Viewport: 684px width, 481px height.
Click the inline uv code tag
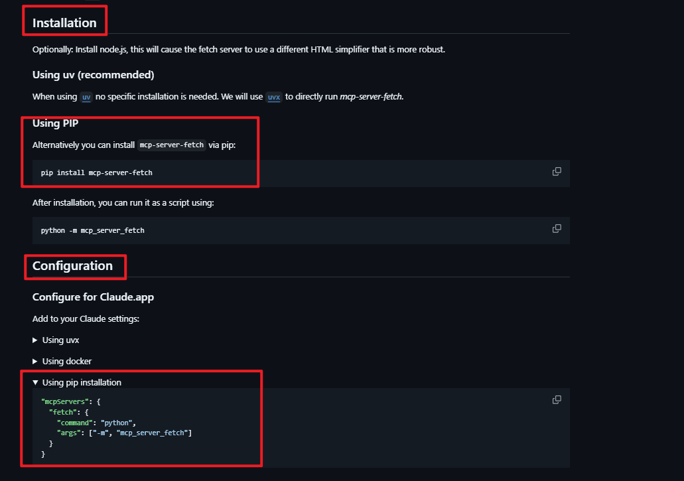coord(86,97)
